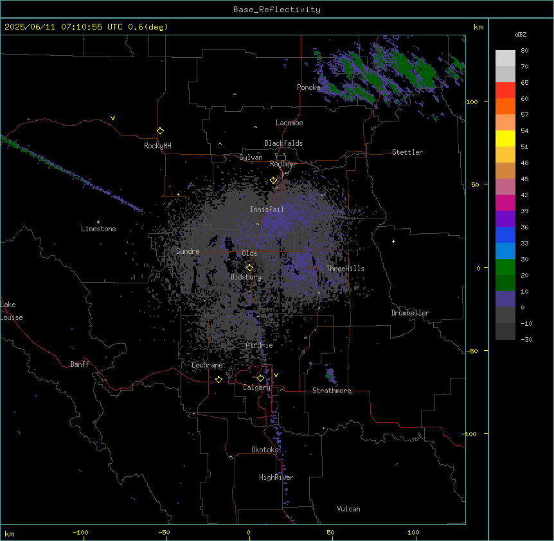The width and height of the screenshot is (554, 541).
Task: Click the Lacombe town label
Action: 289,123
